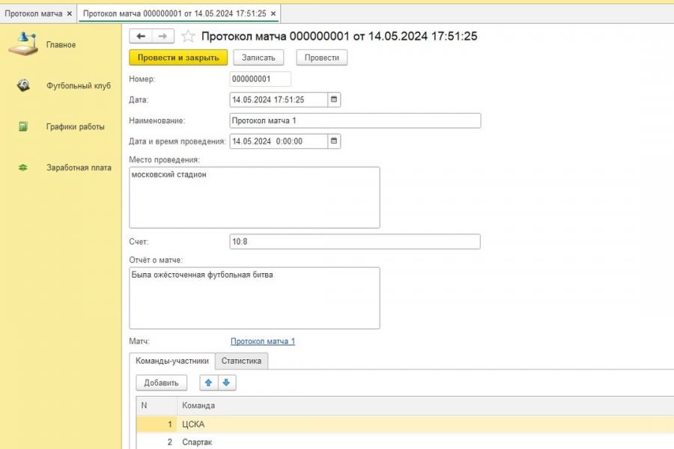Click the Наименование input field
The width and height of the screenshot is (674, 449).
[355, 120]
